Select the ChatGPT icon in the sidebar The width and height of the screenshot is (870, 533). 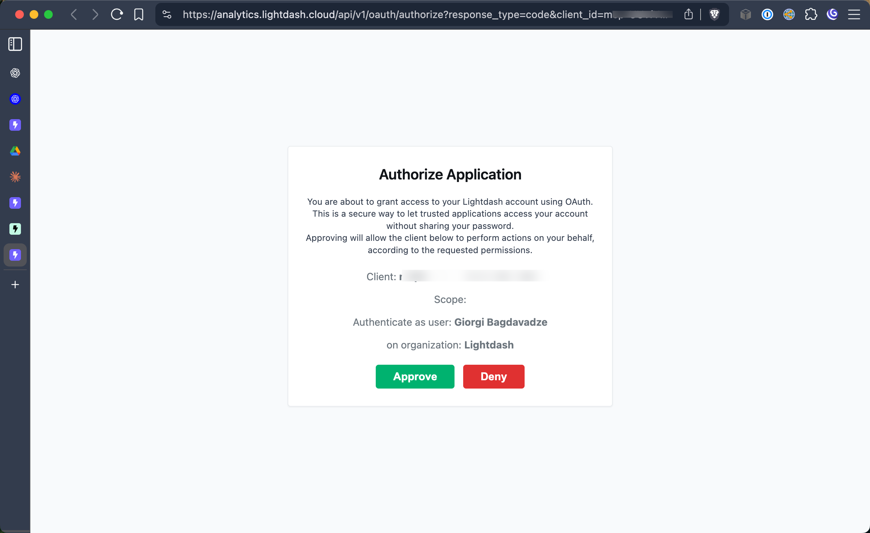[15, 73]
